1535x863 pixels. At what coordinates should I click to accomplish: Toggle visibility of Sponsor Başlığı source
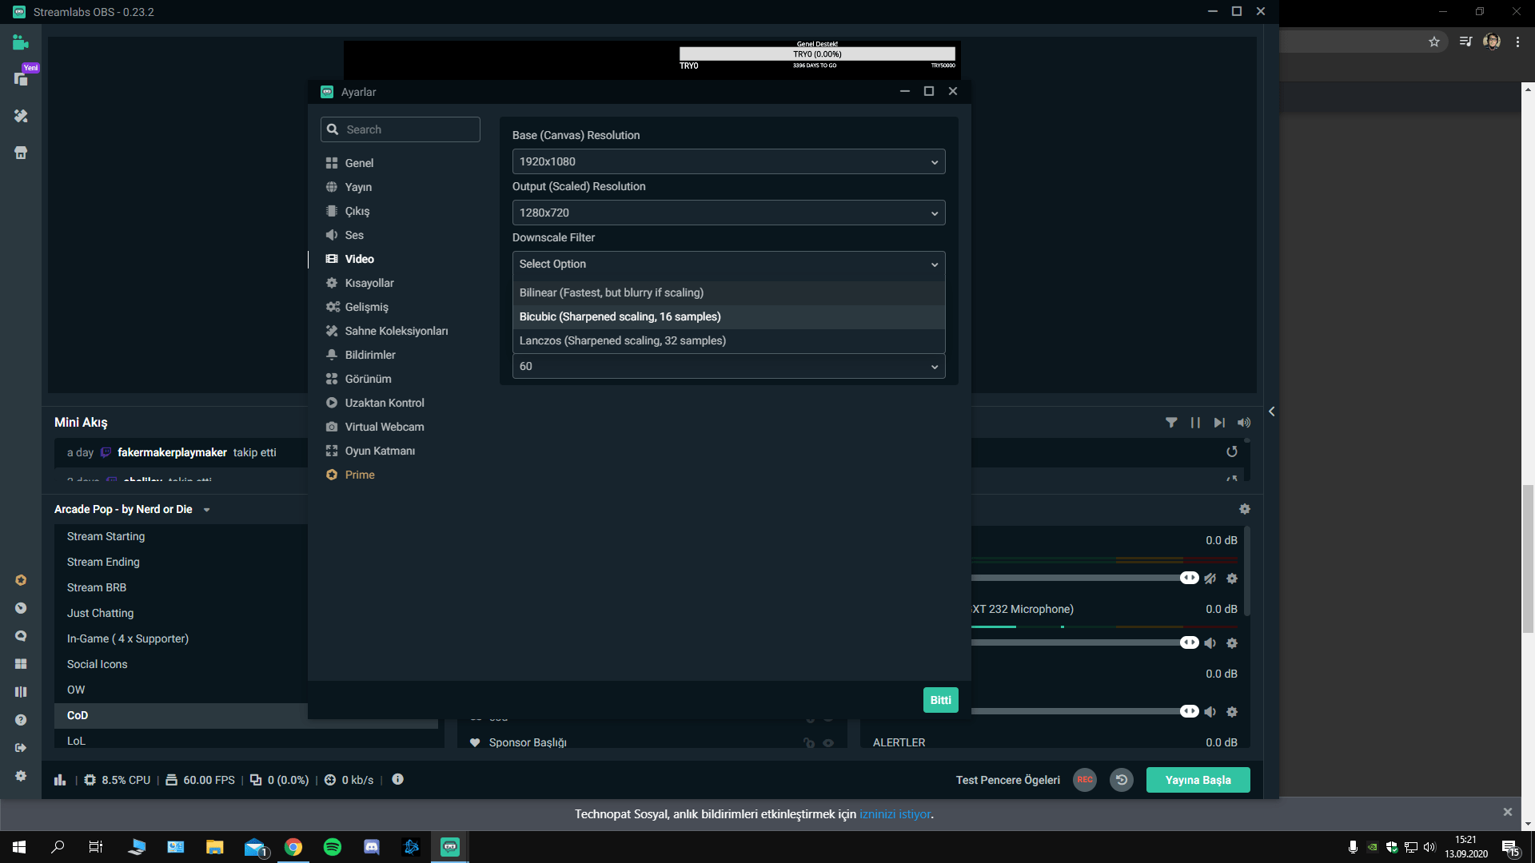(x=828, y=743)
